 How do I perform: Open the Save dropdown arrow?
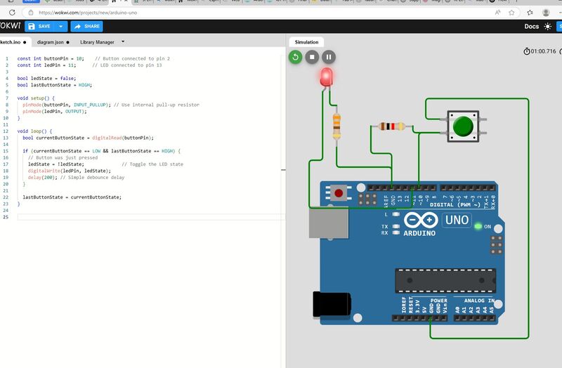click(61, 26)
